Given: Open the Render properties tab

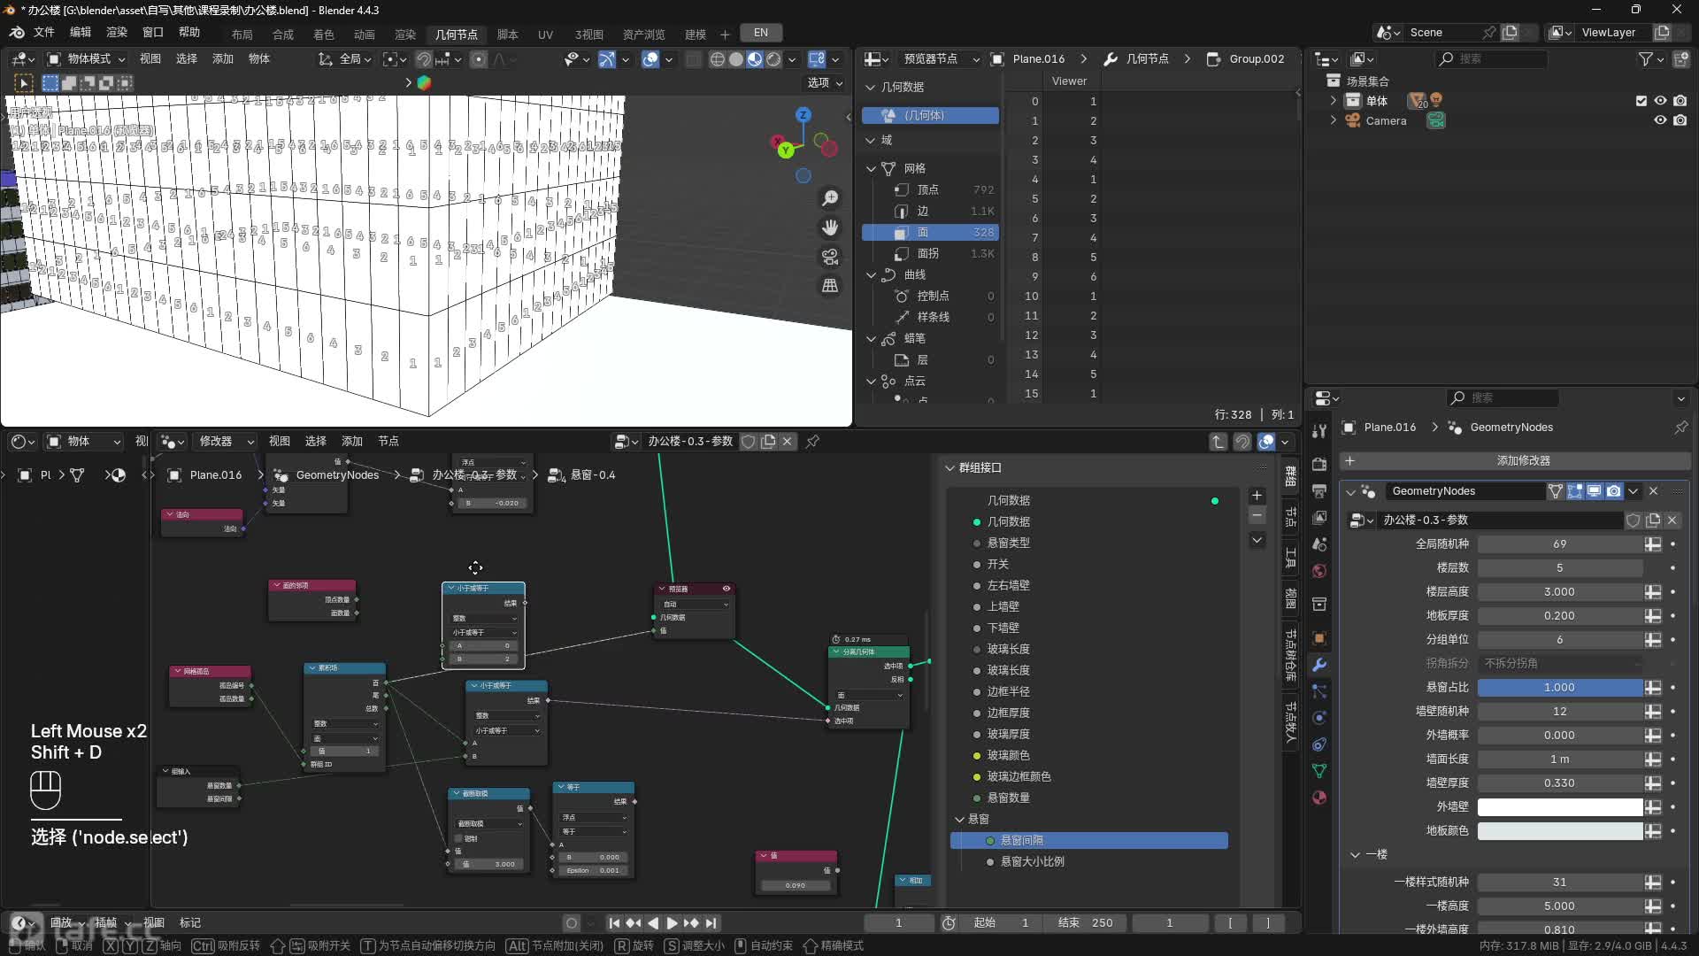Looking at the screenshot, I should (1319, 465).
